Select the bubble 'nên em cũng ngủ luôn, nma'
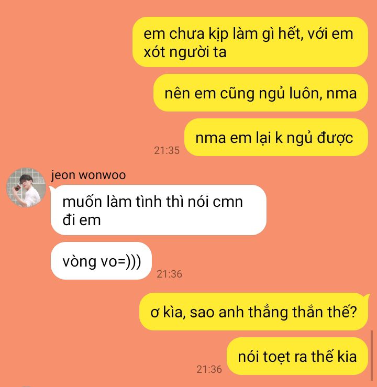Image resolution: width=377 pixels, height=387 pixels. coord(261,93)
